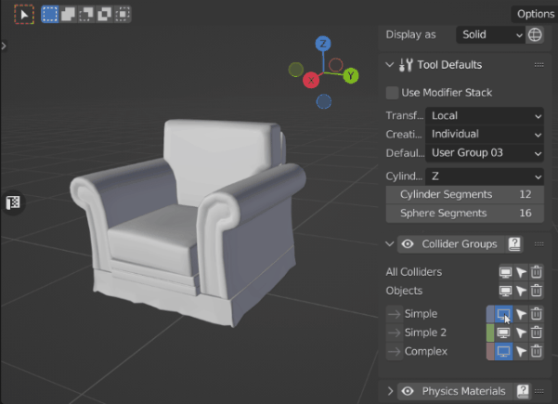Select the Tweak cursor tool icon
This screenshot has height=404, width=558.
pos(24,15)
